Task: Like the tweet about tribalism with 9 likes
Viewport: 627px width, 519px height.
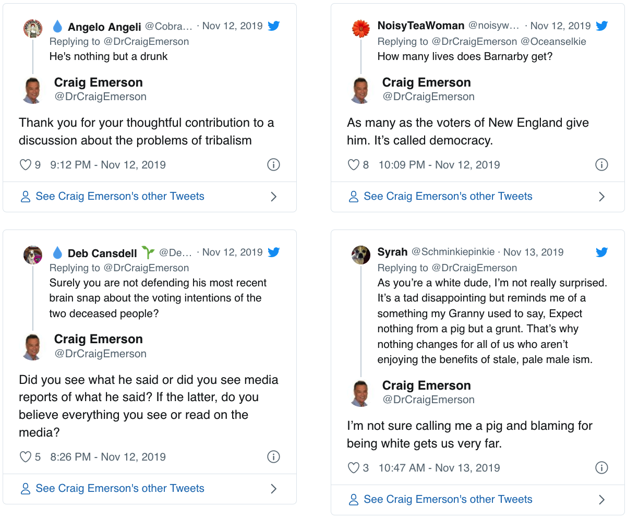Action: [26, 165]
